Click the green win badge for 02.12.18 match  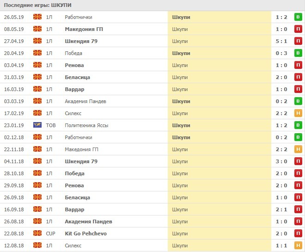298,137
